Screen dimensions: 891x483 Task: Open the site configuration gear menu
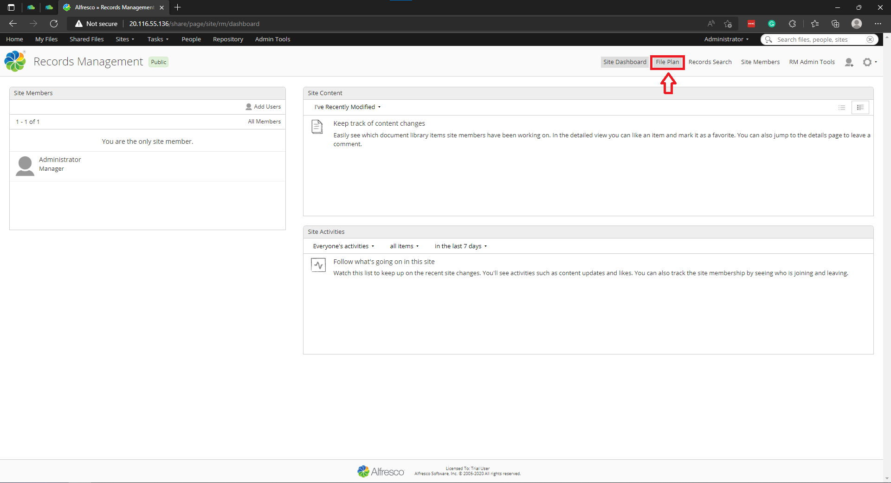point(869,62)
